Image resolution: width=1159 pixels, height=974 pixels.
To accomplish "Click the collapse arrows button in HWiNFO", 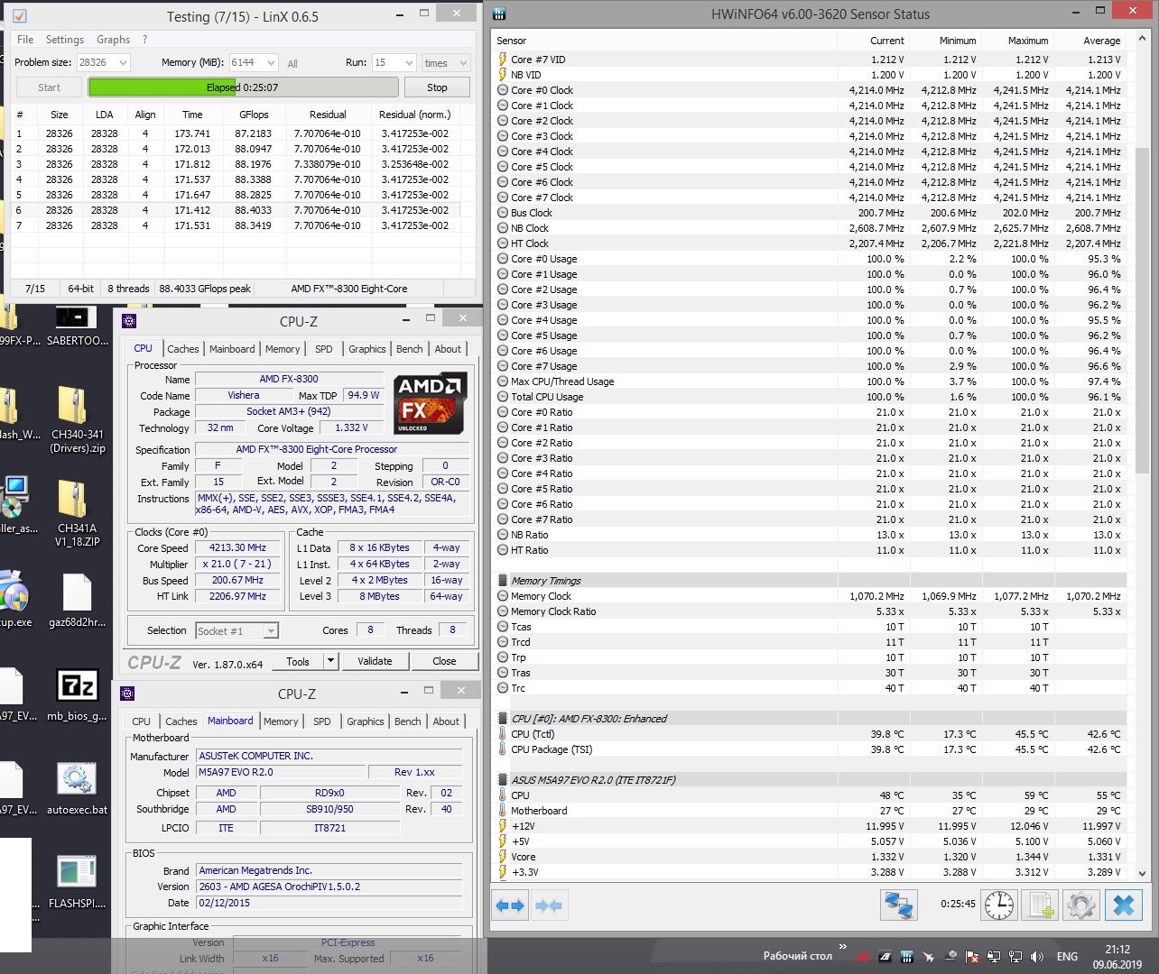I will (x=549, y=905).
